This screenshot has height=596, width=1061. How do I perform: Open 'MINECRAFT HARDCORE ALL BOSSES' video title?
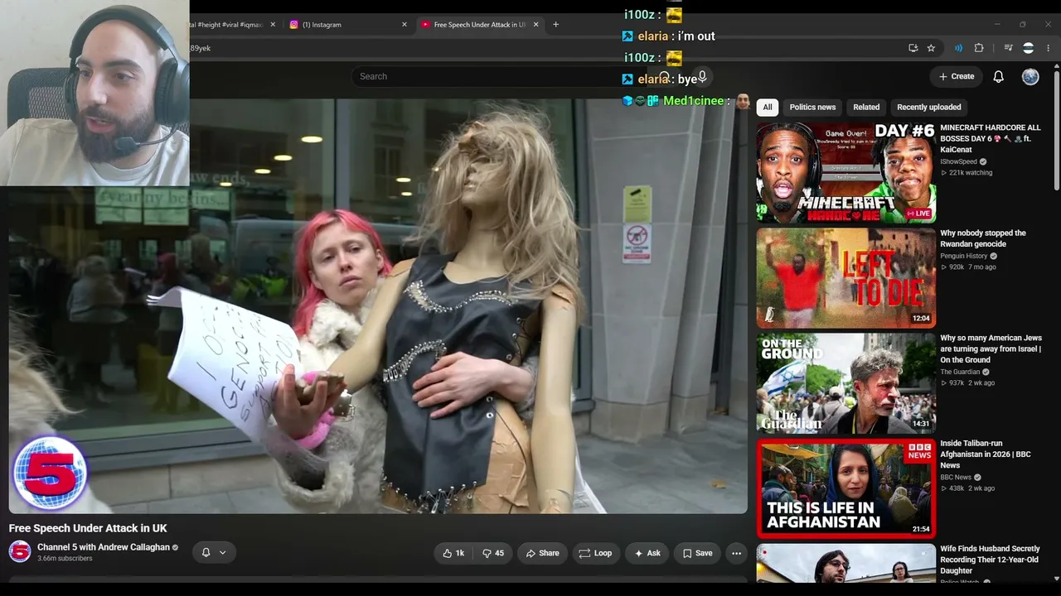coord(991,138)
